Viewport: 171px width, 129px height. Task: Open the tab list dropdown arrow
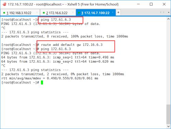(x=169, y=12)
